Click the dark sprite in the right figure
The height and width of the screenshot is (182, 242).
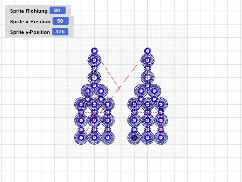tap(134, 138)
